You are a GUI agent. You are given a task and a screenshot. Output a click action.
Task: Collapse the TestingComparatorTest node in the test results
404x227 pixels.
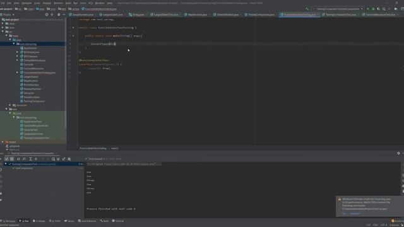click(x=6, y=164)
